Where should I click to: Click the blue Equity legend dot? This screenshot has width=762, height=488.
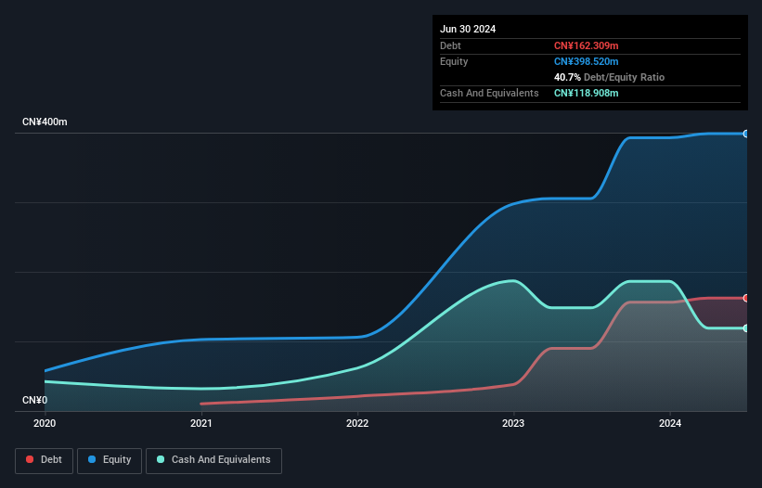92,459
